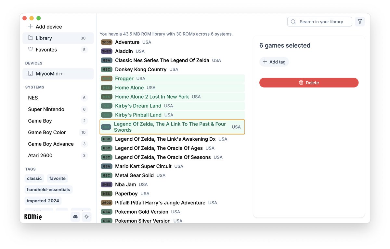The height and width of the screenshot is (249, 390).
Task: Select the favorite tag
Action: click(x=58, y=178)
